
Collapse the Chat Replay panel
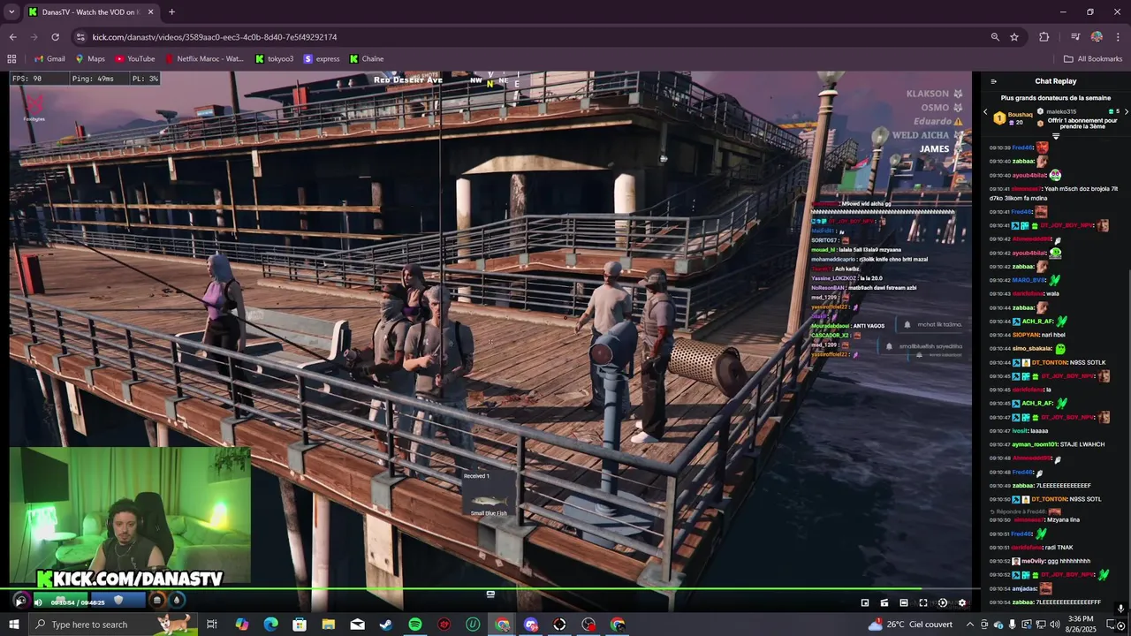(993, 81)
